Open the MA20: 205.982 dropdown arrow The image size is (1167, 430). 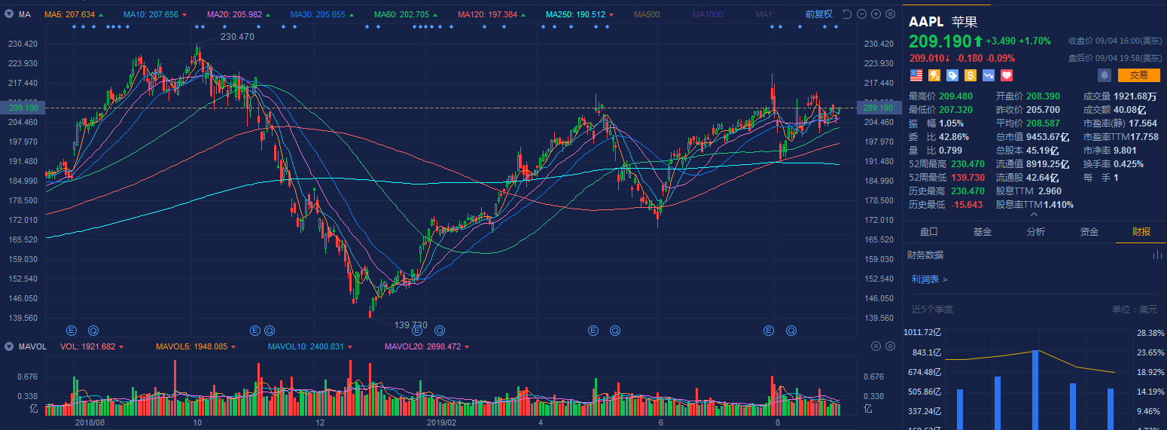click(x=269, y=14)
